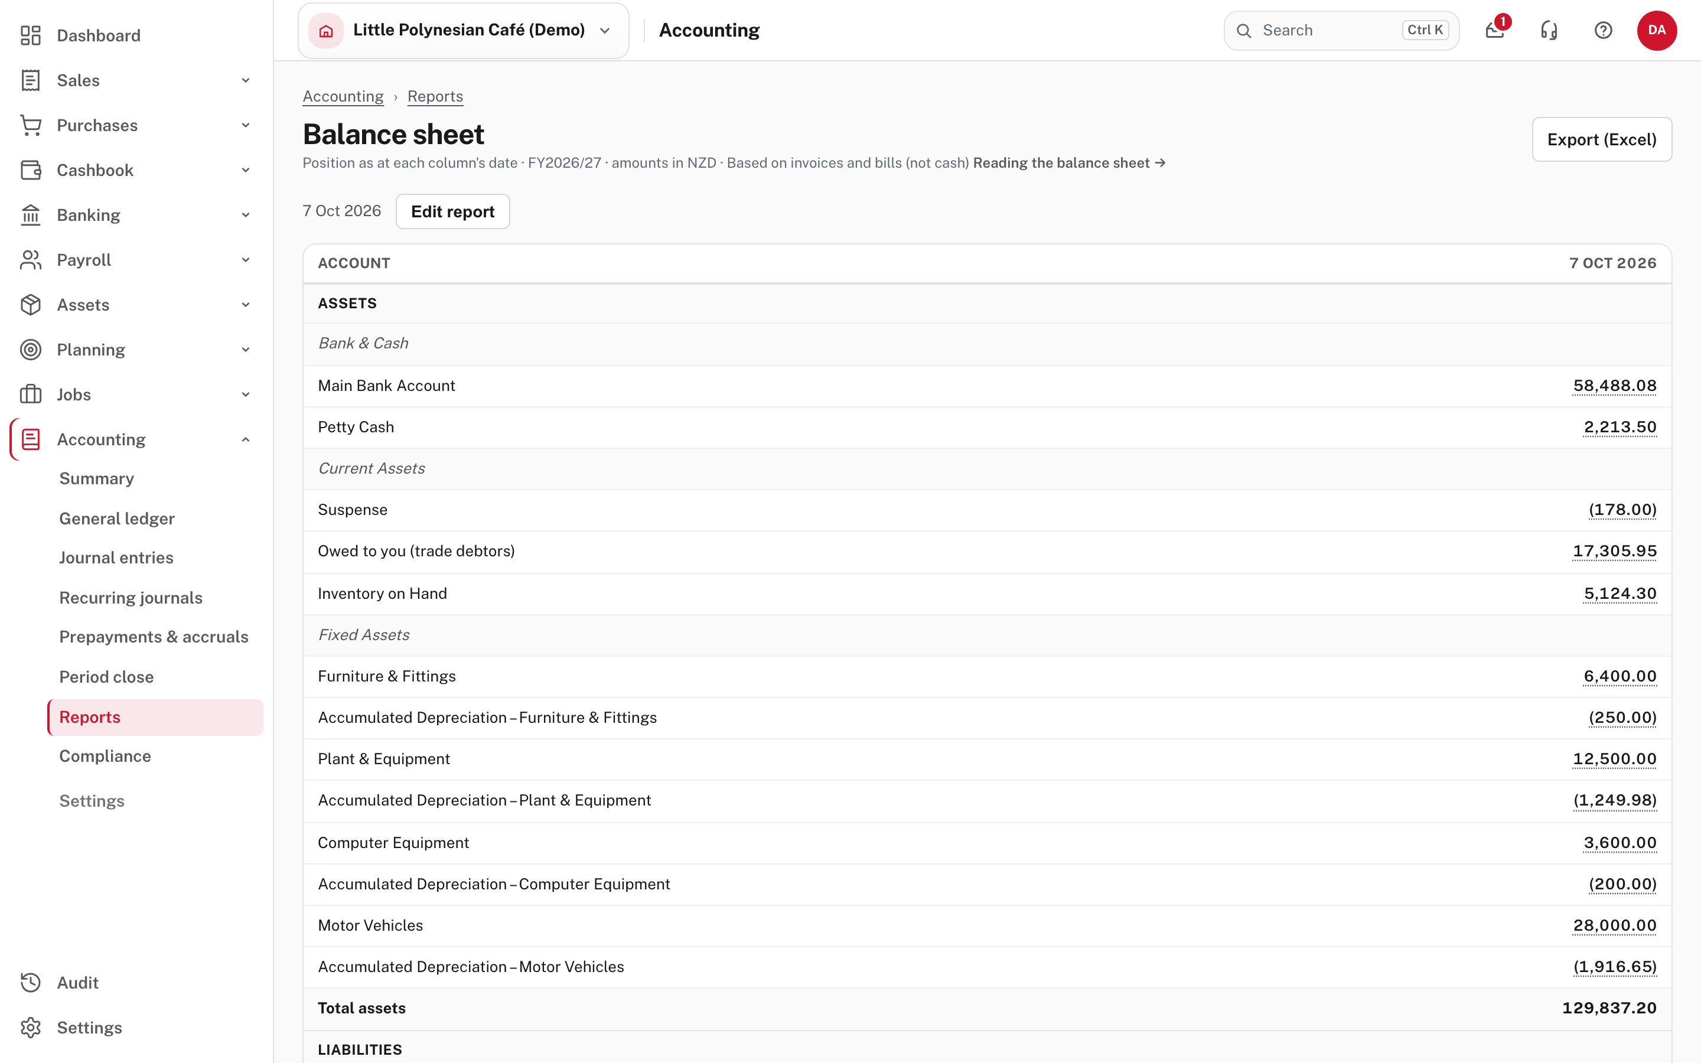Image resolution: width=1701 pixels, height=1063 pixels.
Task: Click Suspense amount (178.00)
Action: point(1622,510)
